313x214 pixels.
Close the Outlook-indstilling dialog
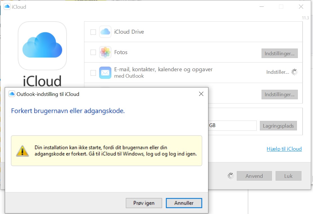[201, 94]
